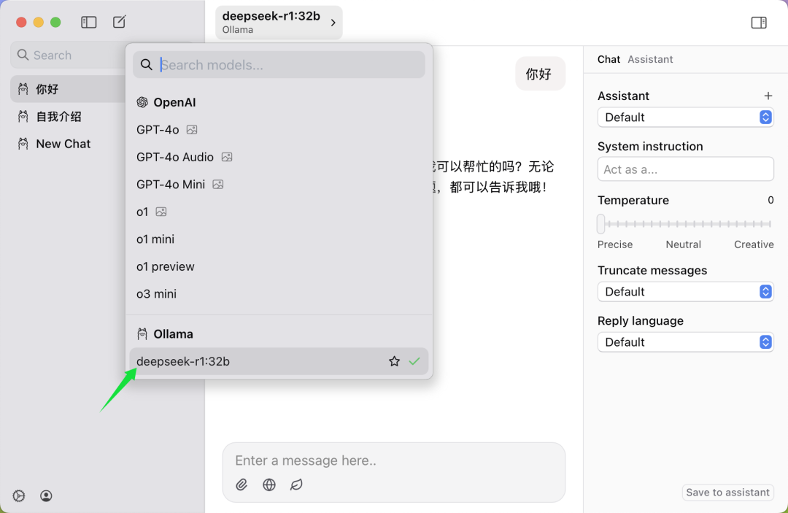Add new assistant with plus icon
The width and height of the screenshot is (788, 513).
tap(768, 96)
